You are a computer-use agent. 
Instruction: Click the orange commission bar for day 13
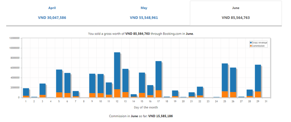coord(125,95)
